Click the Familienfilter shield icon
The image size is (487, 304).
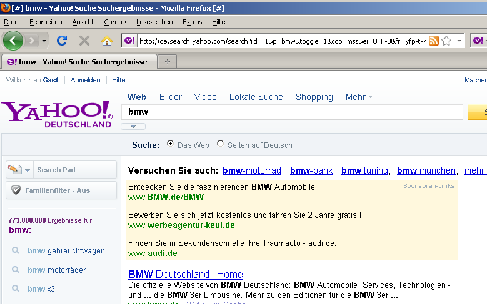16,190
